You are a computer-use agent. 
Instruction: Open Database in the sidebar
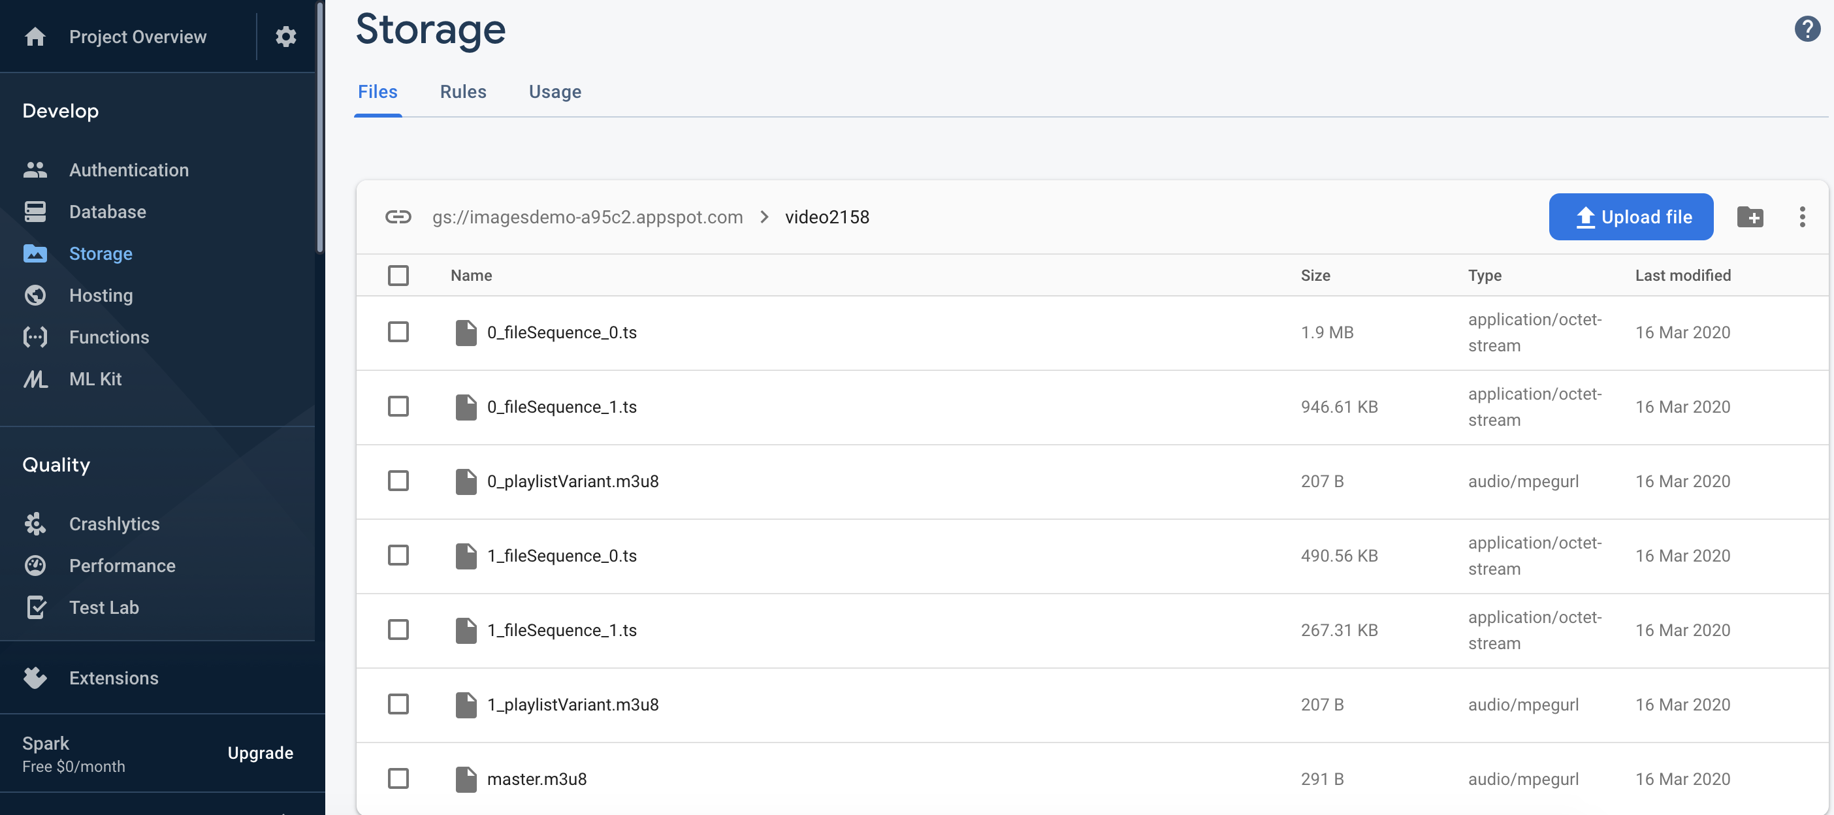[108, 212]
